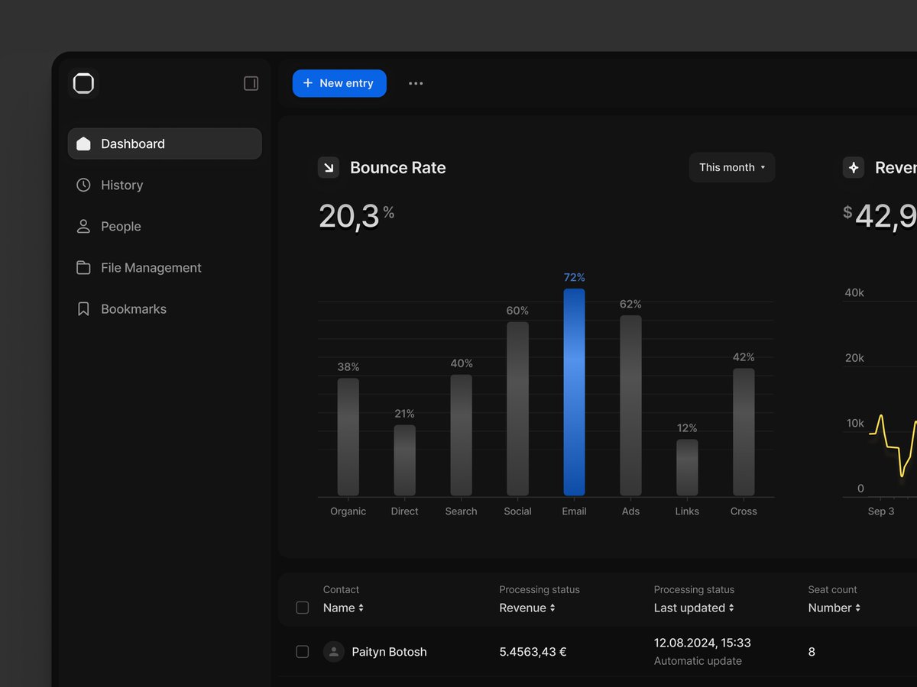Viewport: 917px width, 687px height.
Task: Open Dashboard in sidebar
Action: point(165,144)
